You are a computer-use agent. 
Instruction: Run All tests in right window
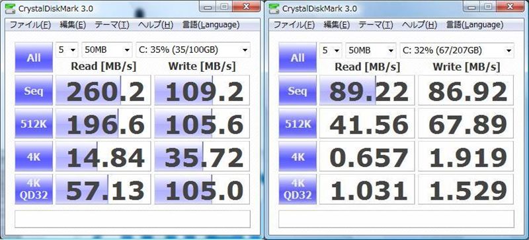click(298, 57)
